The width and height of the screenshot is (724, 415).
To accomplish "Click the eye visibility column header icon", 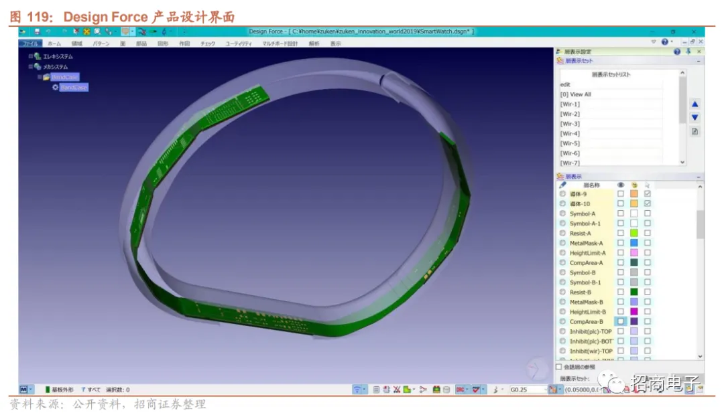I will (621, 185).
